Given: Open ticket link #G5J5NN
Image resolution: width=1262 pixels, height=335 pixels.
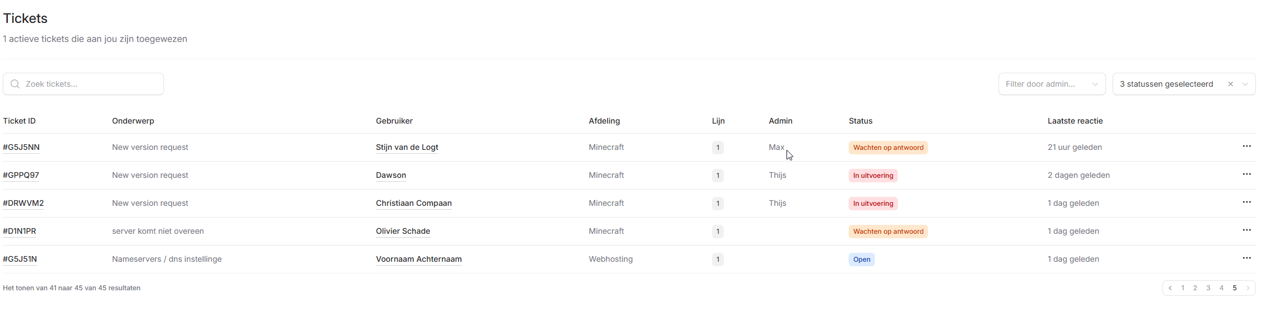Looking at the screenshot, I should point(21,148).
